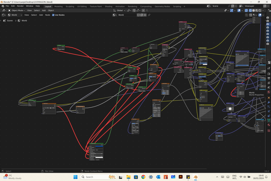The image size is (271, 181).
Task: Duplicate the World datablock
Action: 142,15
